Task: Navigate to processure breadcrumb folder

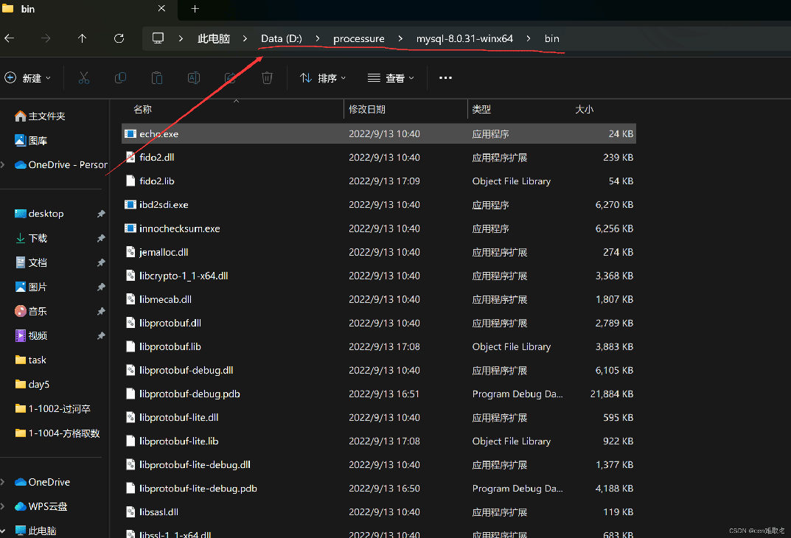Action: [359, 38]
